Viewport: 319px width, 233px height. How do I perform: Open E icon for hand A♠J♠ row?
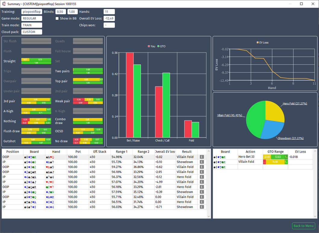point(202,172)
